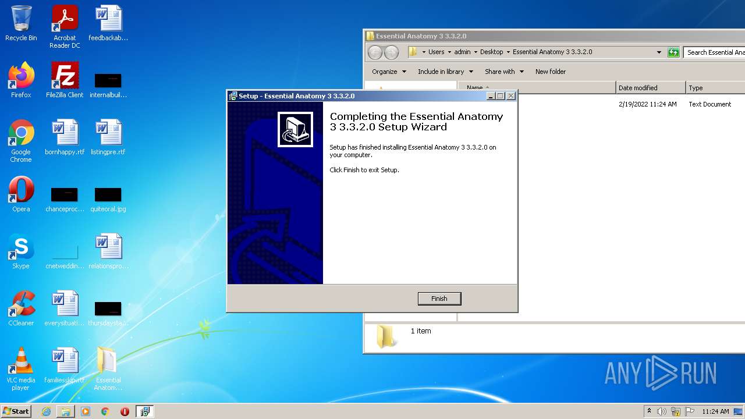Image resolution: width=745 pixels, height=419 pixels.
Task: Click the admin breadcrumb in address bar
Action: click(463, 52)
